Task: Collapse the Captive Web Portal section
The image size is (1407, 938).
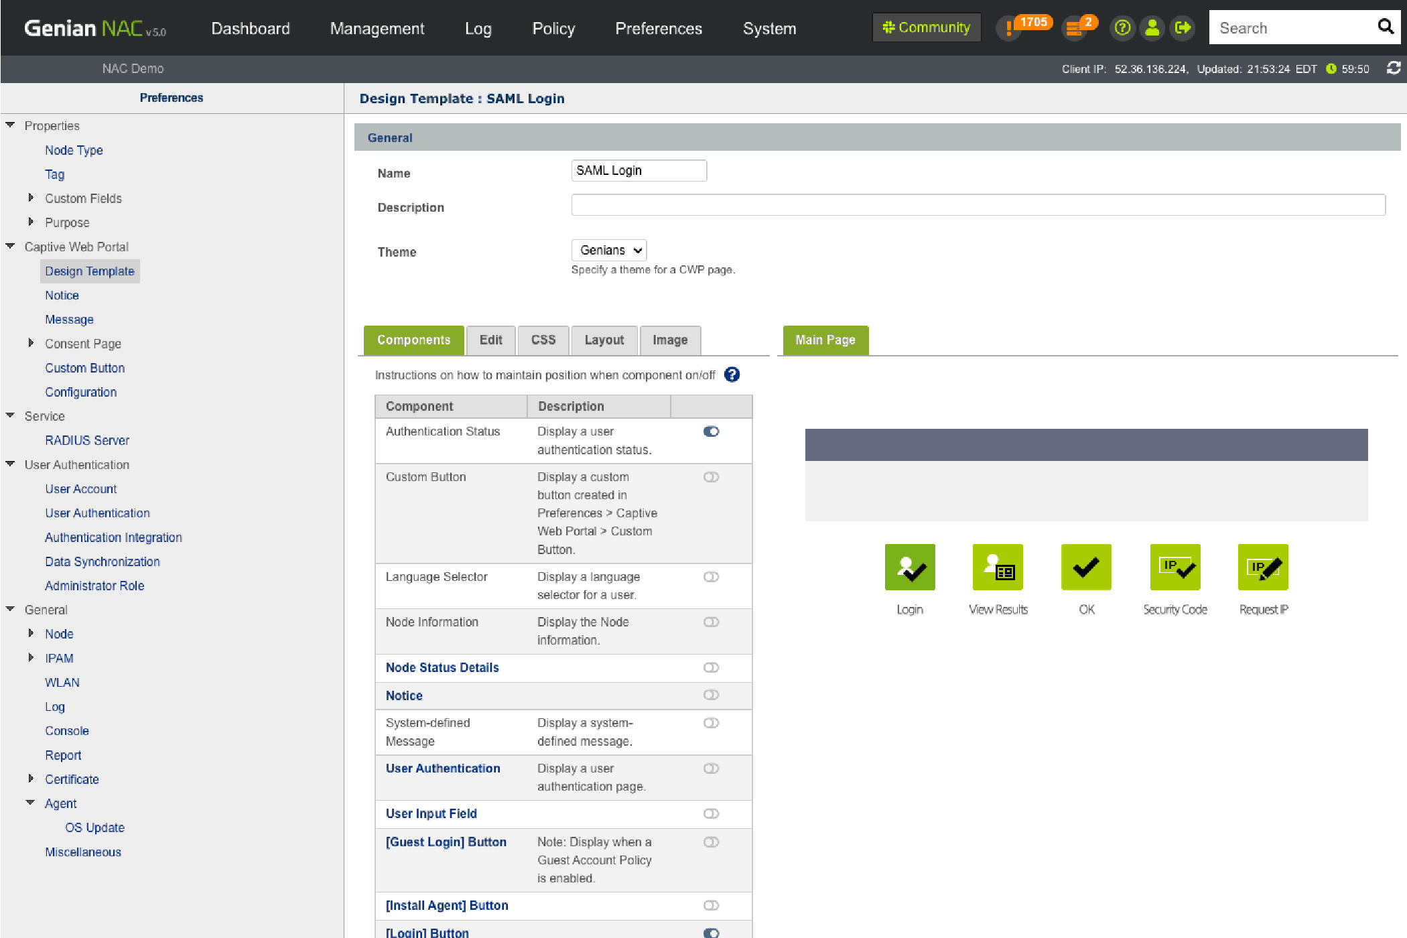Action: click(10, 247)
